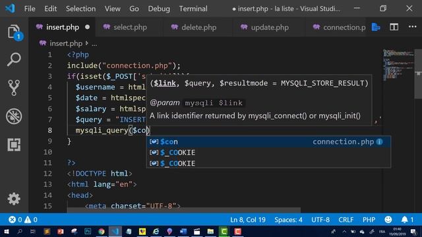Click unsaved dot on insert.php tab
Image resolution: width=422 pixels, height=237 pixels.
pos(87,27)
